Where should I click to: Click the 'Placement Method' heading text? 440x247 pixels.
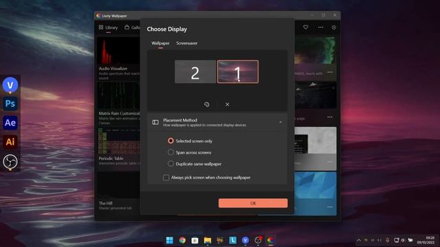[x=180, y=120]
